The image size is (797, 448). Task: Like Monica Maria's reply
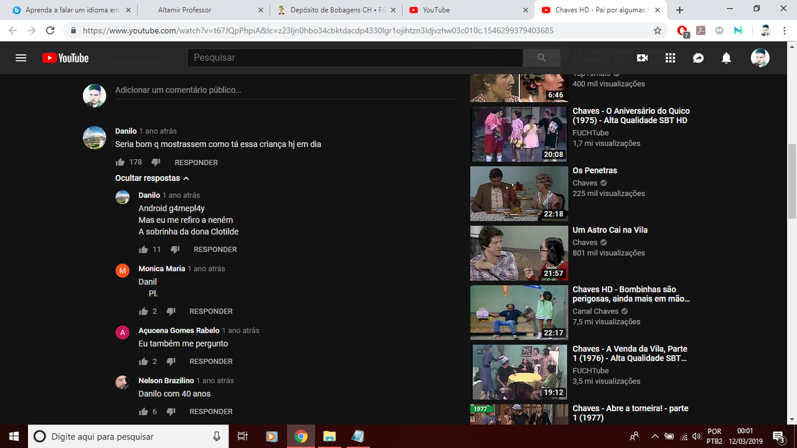[x=143, y=311]
